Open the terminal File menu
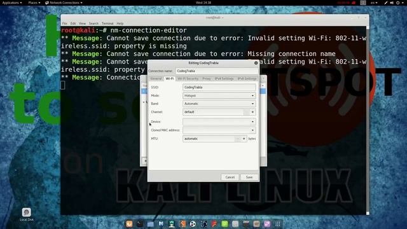 pos(65,24)
